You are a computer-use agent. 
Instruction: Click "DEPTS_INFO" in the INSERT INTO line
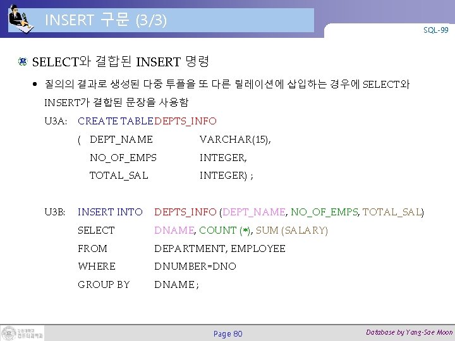click(185, 212)
